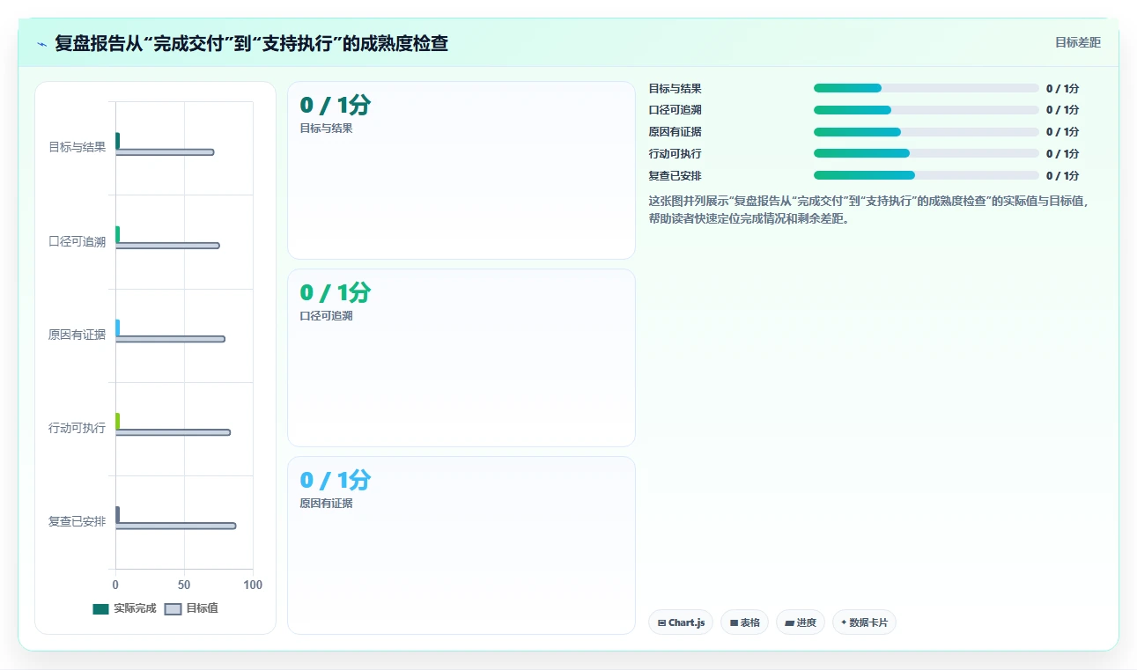The width and height of the screenshot is (1137, 670).
Task: Click the 目标差距 label in header
Action: (1078, 42)
